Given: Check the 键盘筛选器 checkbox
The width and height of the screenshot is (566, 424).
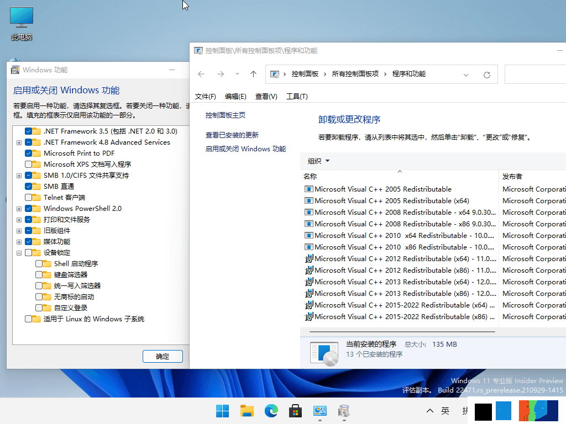Looking at the screenshot, I should click(x=39, y=275).
